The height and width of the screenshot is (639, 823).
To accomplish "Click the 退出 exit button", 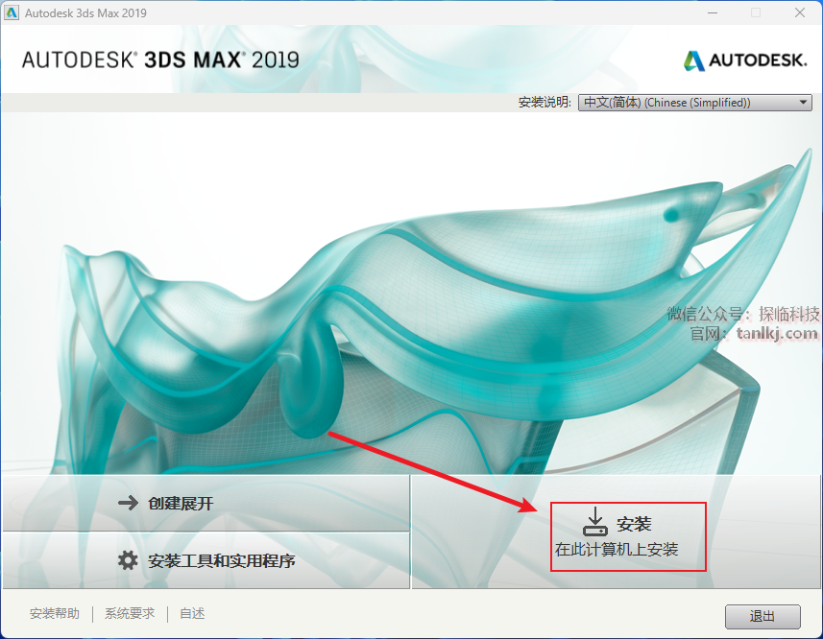I will pos(762,617).
